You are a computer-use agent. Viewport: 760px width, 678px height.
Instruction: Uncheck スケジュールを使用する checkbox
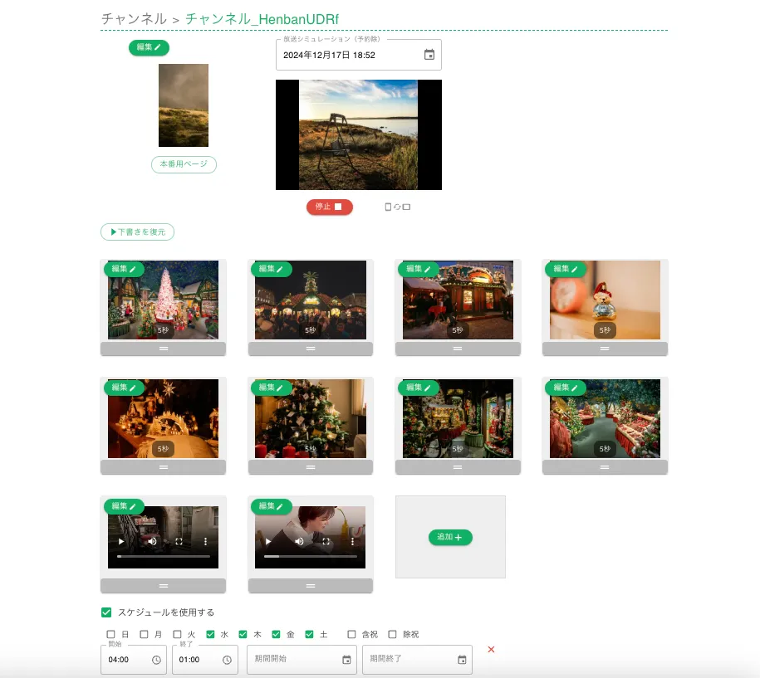coord(106,612)
